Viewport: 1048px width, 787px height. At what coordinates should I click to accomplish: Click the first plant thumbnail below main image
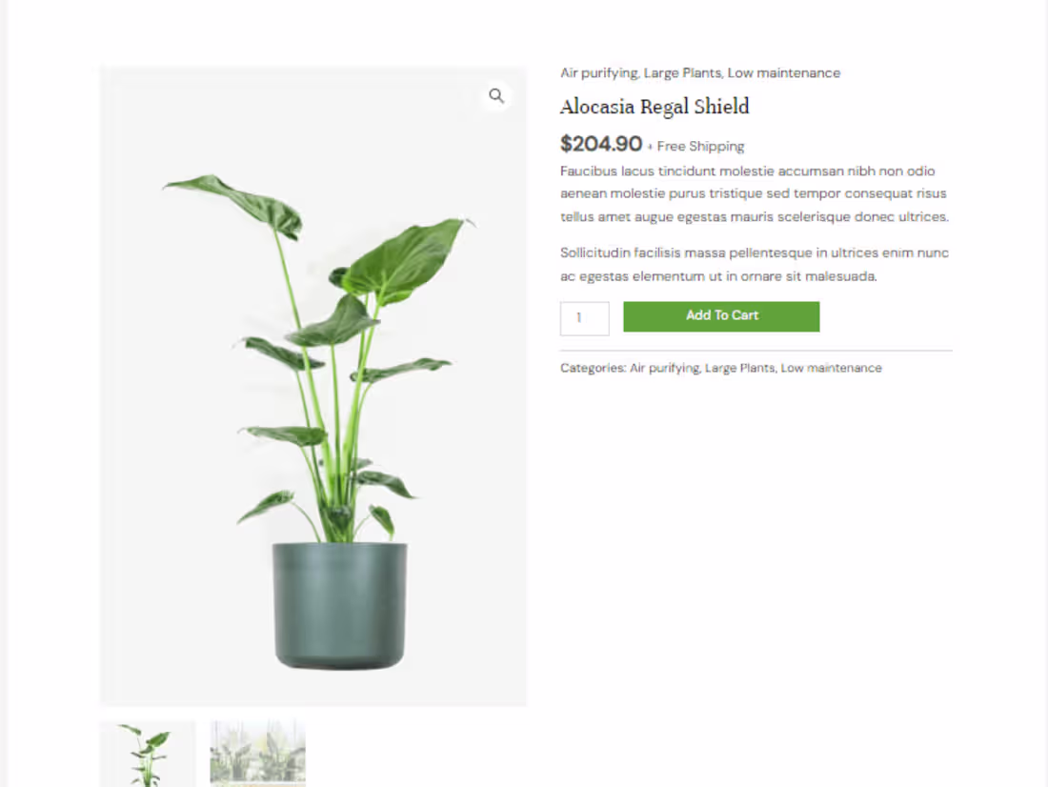(148, 754)
